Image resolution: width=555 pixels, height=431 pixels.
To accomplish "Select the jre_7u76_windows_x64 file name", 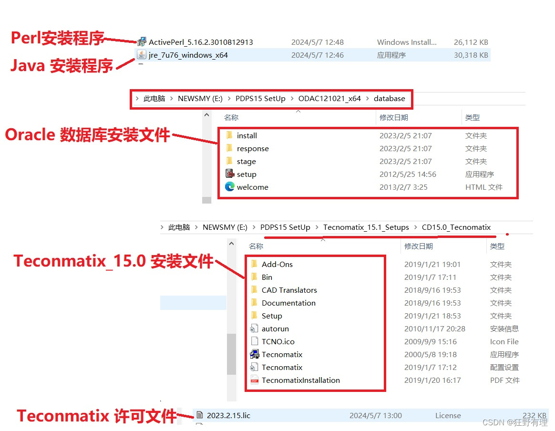I will click(x=188, y=55).
